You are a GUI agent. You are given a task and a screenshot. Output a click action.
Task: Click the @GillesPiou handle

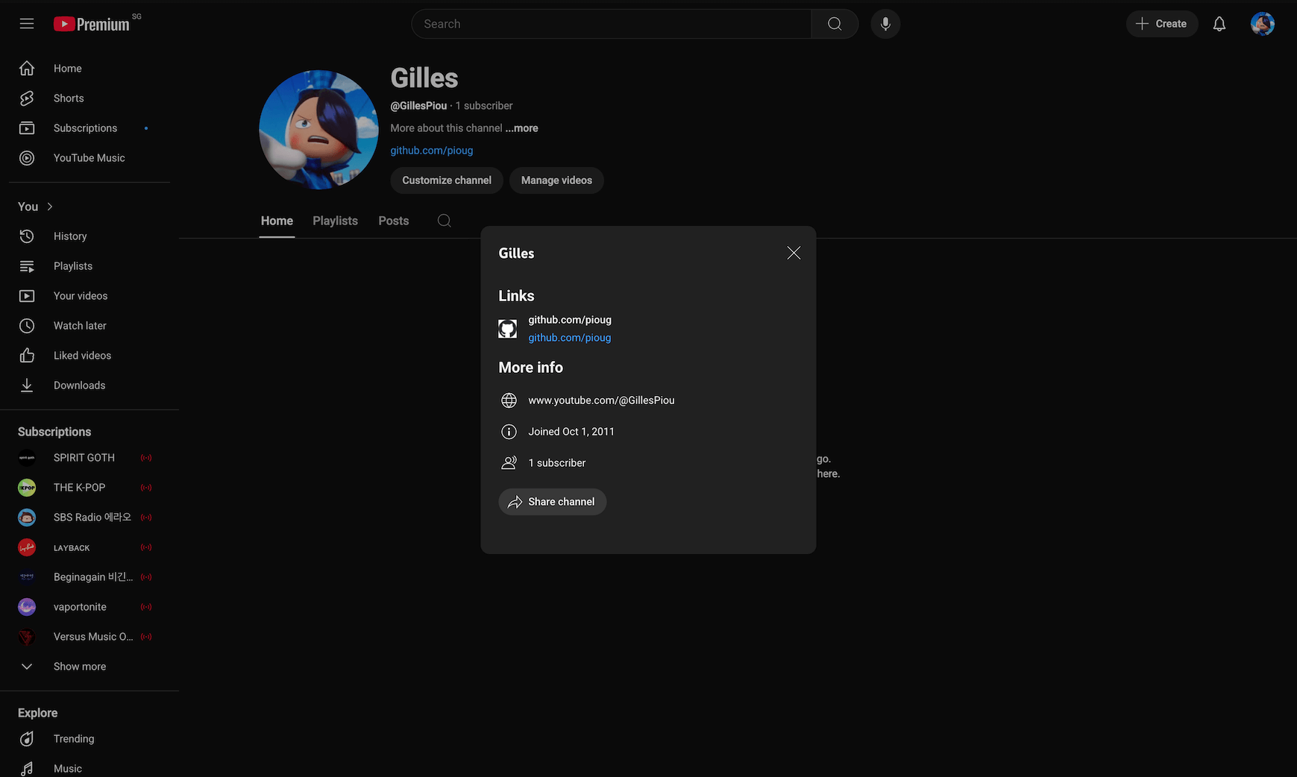pos(418,106)
